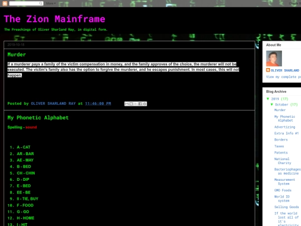
Task: Open Bacteriophages as medicine archive entry
Action: (x=288, y=171)
